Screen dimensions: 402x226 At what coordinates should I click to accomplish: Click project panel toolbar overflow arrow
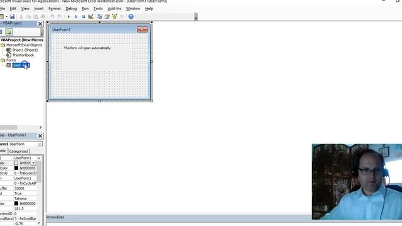[x=42, y=32]
